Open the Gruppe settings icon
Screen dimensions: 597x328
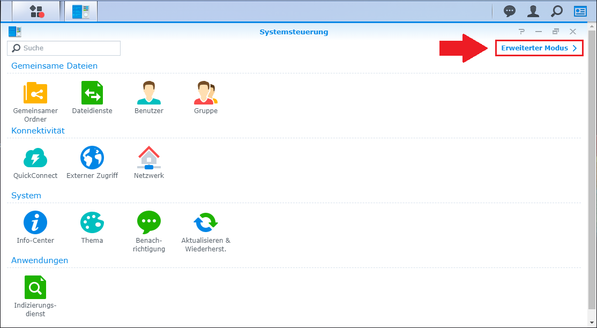click(x=206, y=93)
